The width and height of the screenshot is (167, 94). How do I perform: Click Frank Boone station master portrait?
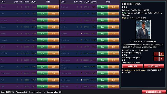tap(143, 30)
